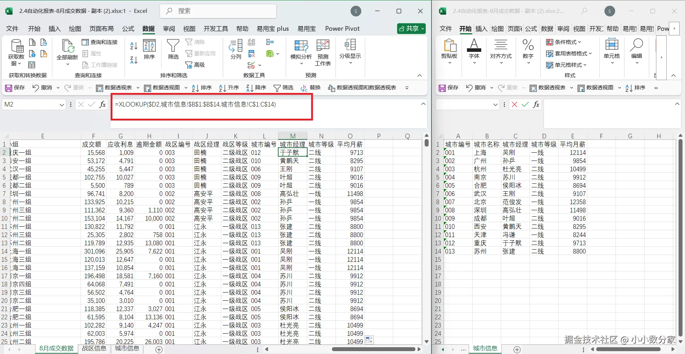Select cell with 于子默 in column M

pos(293,153)
